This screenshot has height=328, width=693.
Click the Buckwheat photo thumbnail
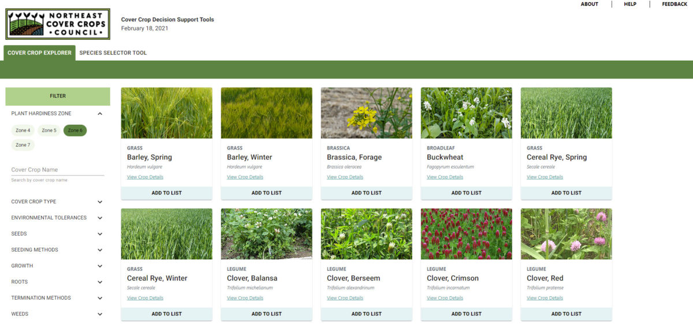[x=467, y=113]
